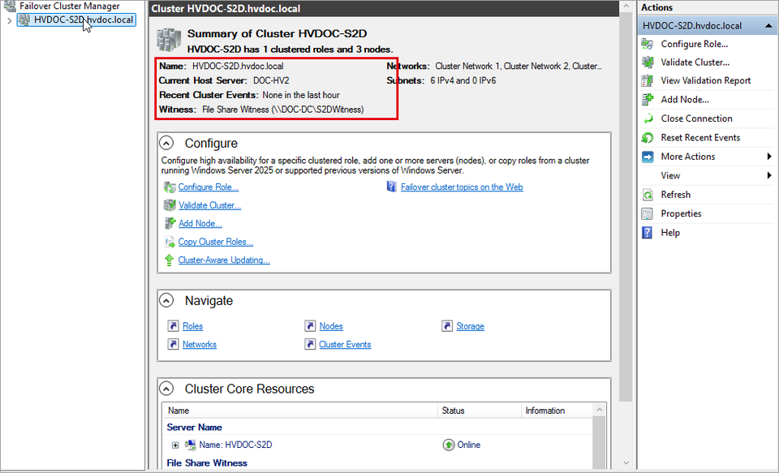Follow the Storage link in Navigate

[470, 326]
